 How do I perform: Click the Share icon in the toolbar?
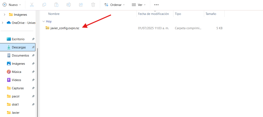point(81,5)
